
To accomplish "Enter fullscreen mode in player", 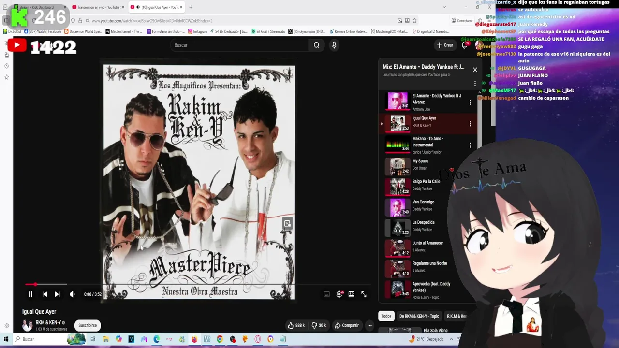I will click(364, 294).
